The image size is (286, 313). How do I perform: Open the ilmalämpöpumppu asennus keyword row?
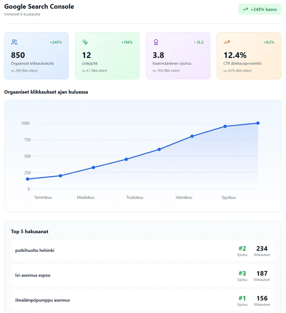pyautogui.click(x=143, y=300)
